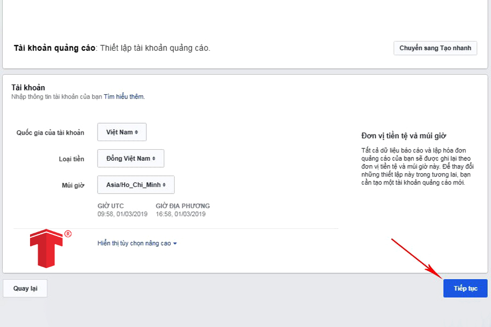Select the 'Đơn vị tiền tệ và múi giờ' heading
The height and width of the screenshot is (327, 491).
404,136
